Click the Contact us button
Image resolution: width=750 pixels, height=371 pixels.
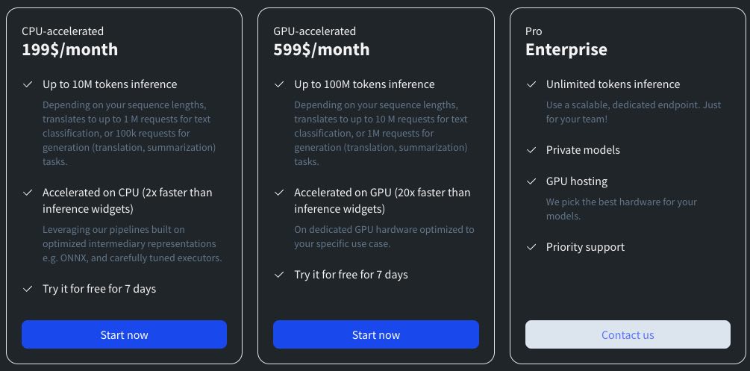[x=628, y=334]
